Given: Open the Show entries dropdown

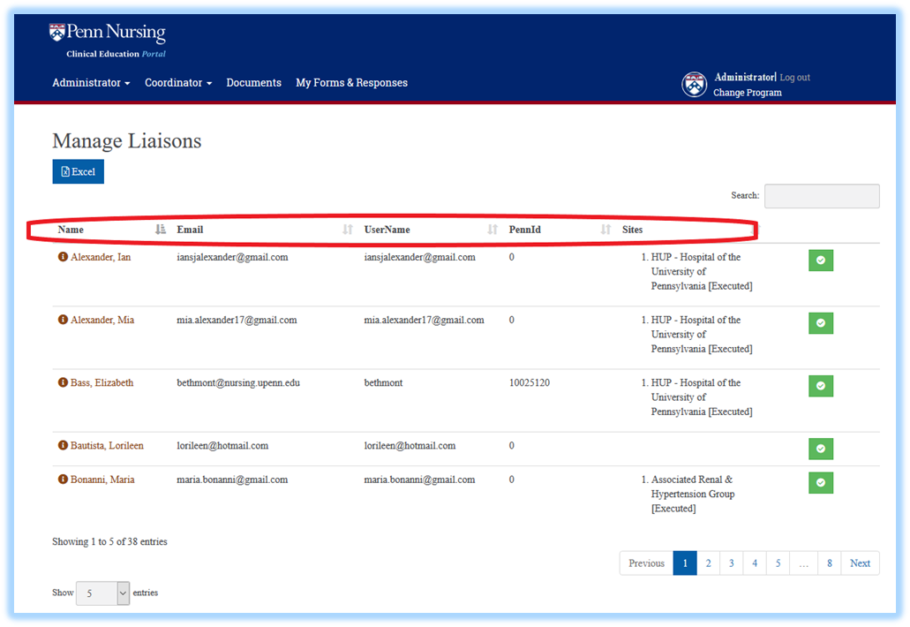Looking at the screenshot, I should [102, 593].
